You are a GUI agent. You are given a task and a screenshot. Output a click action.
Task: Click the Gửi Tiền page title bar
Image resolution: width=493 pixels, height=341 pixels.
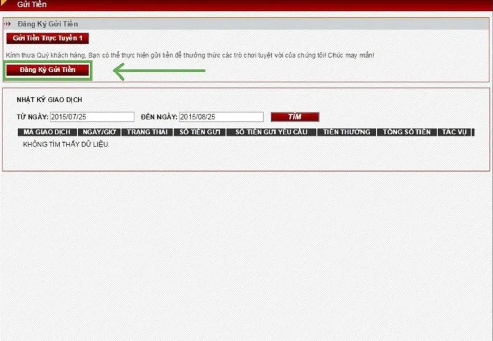click(246, 4)
